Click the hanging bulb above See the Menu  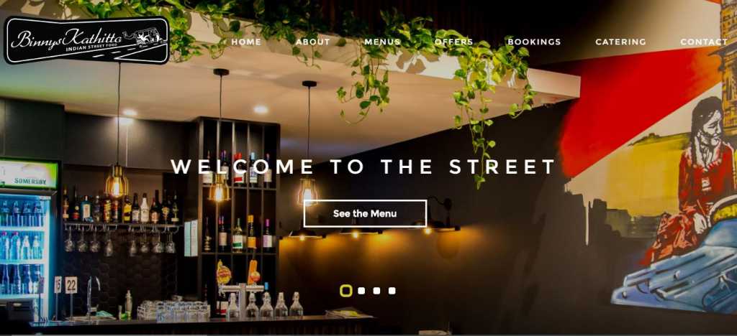(x=307, y=191)
